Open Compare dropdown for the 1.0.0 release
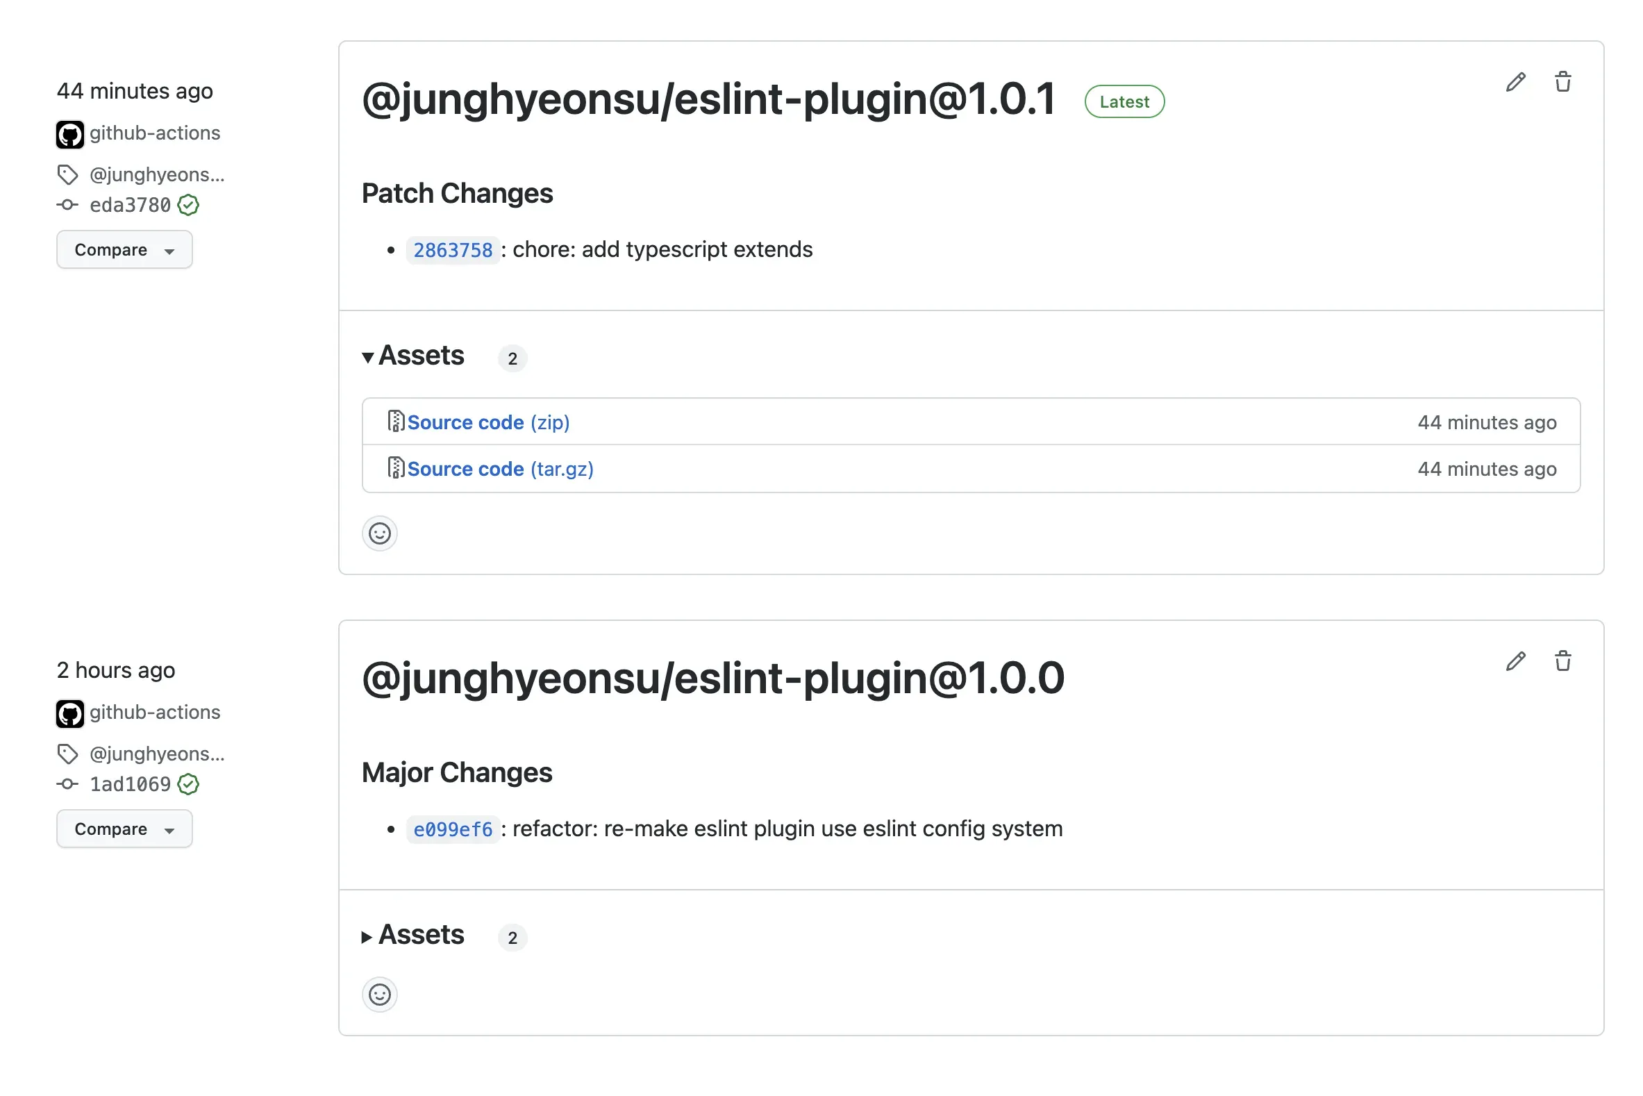1643x1096 pixels. click(124, 830)
